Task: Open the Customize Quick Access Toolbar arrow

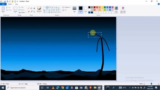Action: point(17,1)
